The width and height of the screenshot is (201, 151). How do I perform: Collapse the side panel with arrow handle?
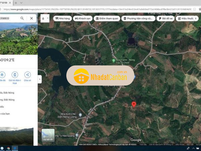[x=40, y=79]
